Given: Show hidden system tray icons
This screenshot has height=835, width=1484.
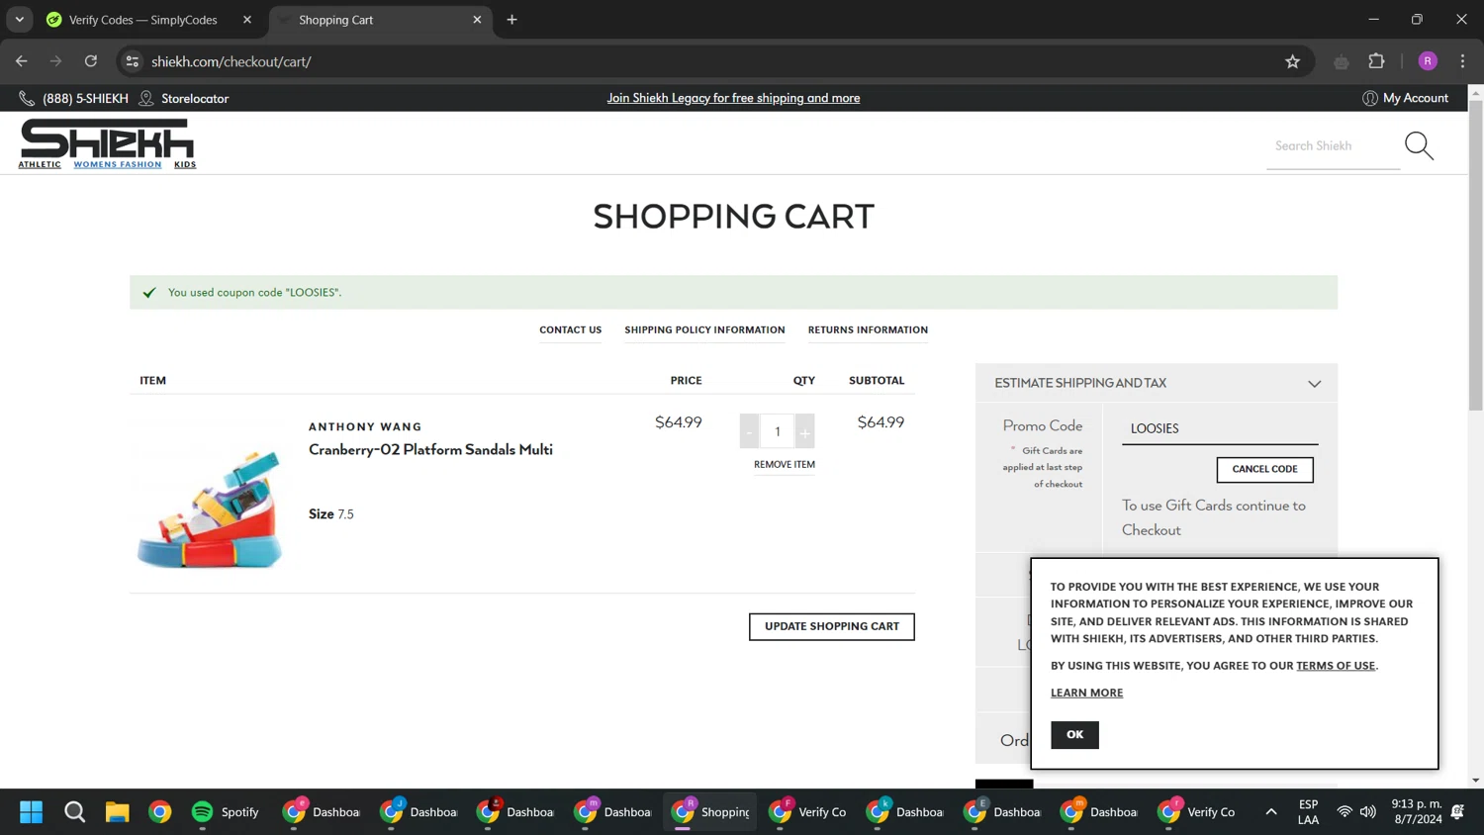Looking at the screenshot, I should point(1271,812).
